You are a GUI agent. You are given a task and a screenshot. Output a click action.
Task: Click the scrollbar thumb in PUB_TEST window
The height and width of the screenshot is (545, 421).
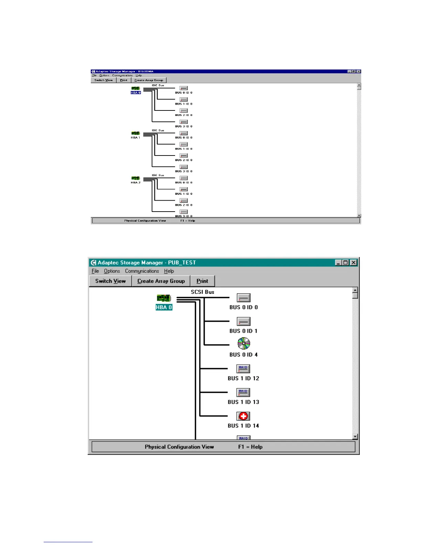tap(355, 296)
